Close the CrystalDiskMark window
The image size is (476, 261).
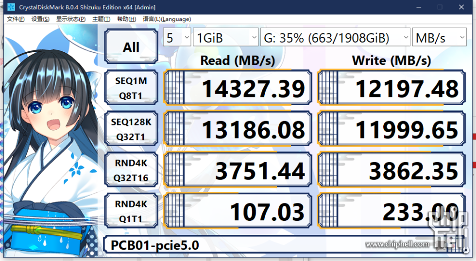click(x=461, y=7)
